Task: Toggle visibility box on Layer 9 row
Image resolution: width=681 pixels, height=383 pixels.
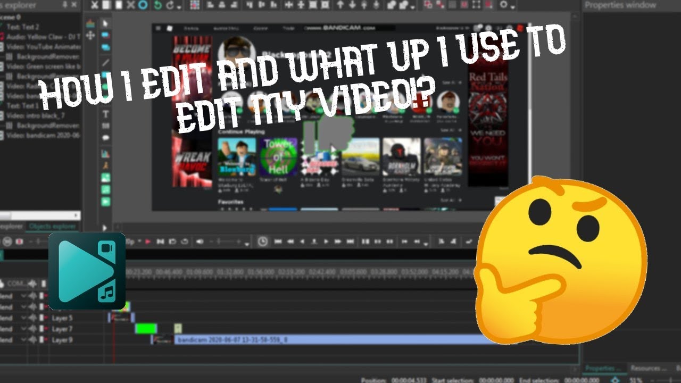Action: click(x=41, y=340)
